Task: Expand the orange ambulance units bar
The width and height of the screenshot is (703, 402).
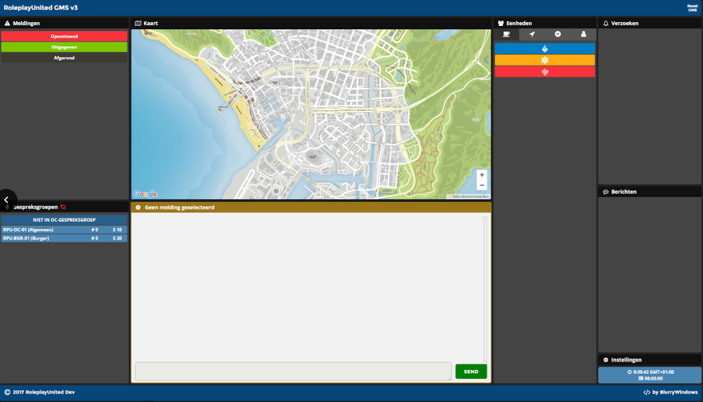Action: point(545,60)
